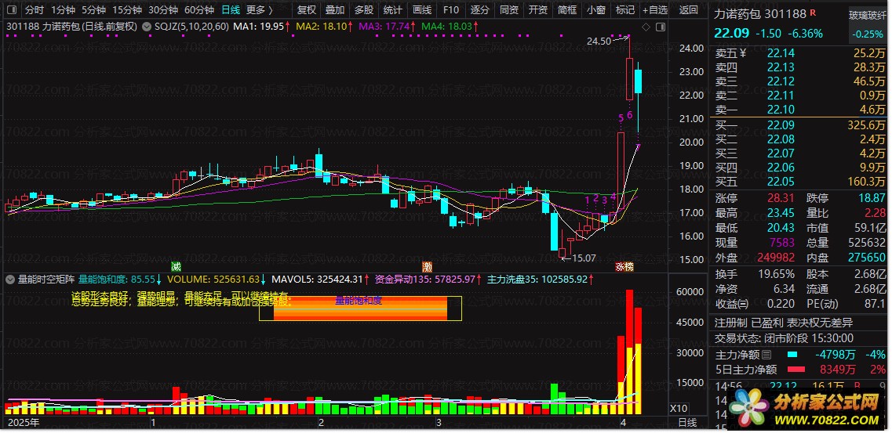Image resolution: width=892 pixels, height=433 pixels.
Task: Activate the 画线 drawing tool
Action: coord(422,9)
